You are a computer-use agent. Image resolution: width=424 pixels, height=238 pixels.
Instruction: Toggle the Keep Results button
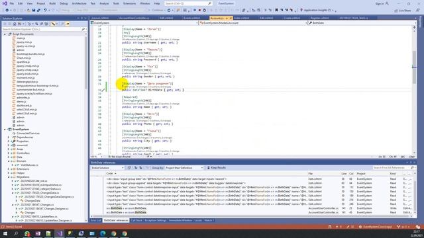[217, 168]
